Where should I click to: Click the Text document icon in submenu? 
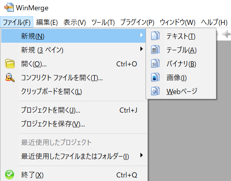point(155,36)
